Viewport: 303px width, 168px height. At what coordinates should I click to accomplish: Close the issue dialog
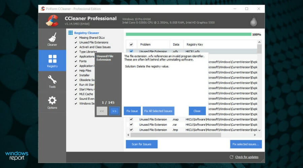tap(197, 111)
